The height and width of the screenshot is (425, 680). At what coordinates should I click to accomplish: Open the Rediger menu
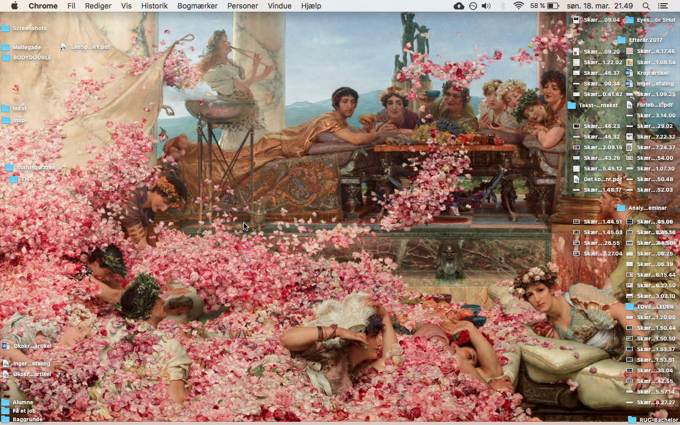[98, 6]
